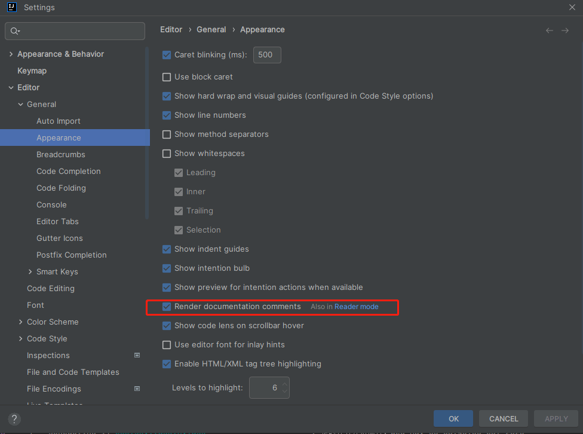Select Code Completion in the settings tree
The height and width of the screenshot is (434, 583).
(x=69, y=172)
